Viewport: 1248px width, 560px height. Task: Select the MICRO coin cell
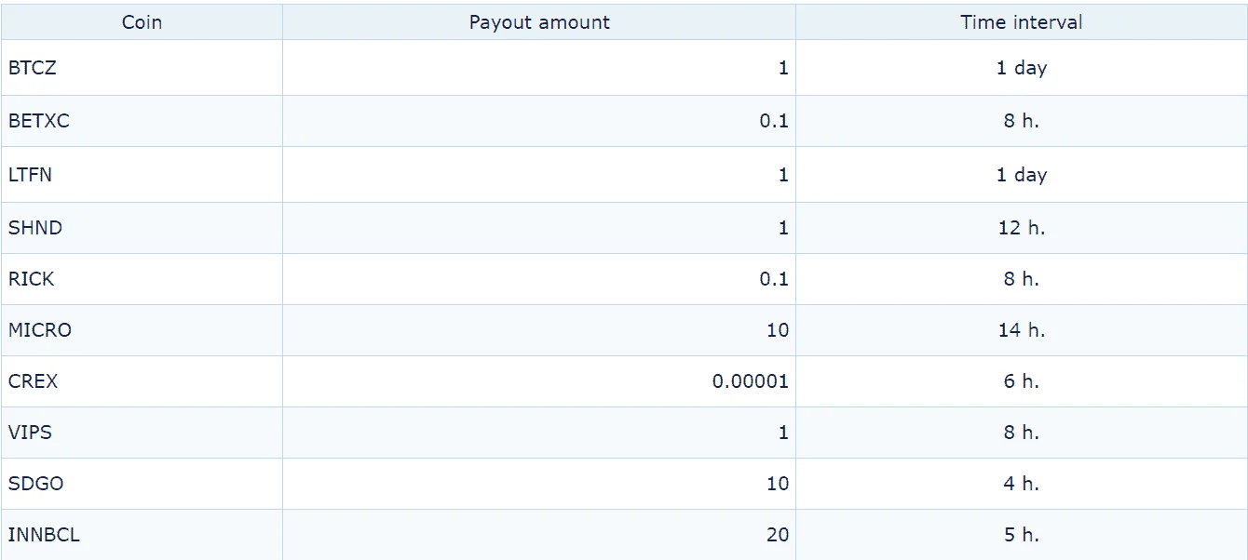point(142,330)
